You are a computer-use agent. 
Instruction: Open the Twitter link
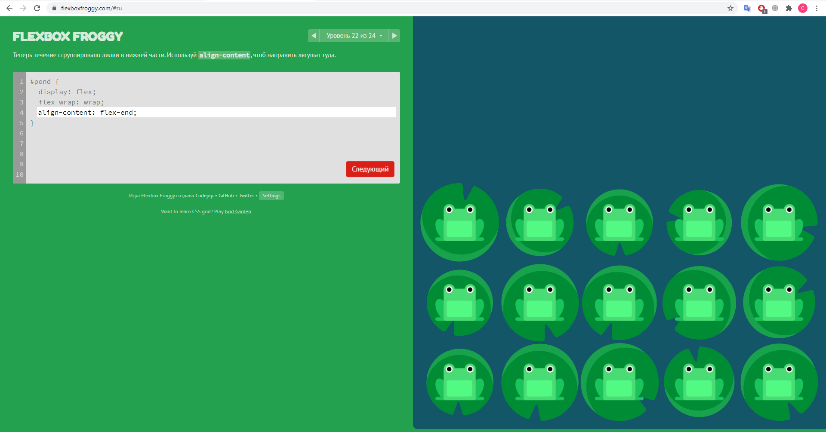coord(247,196)
